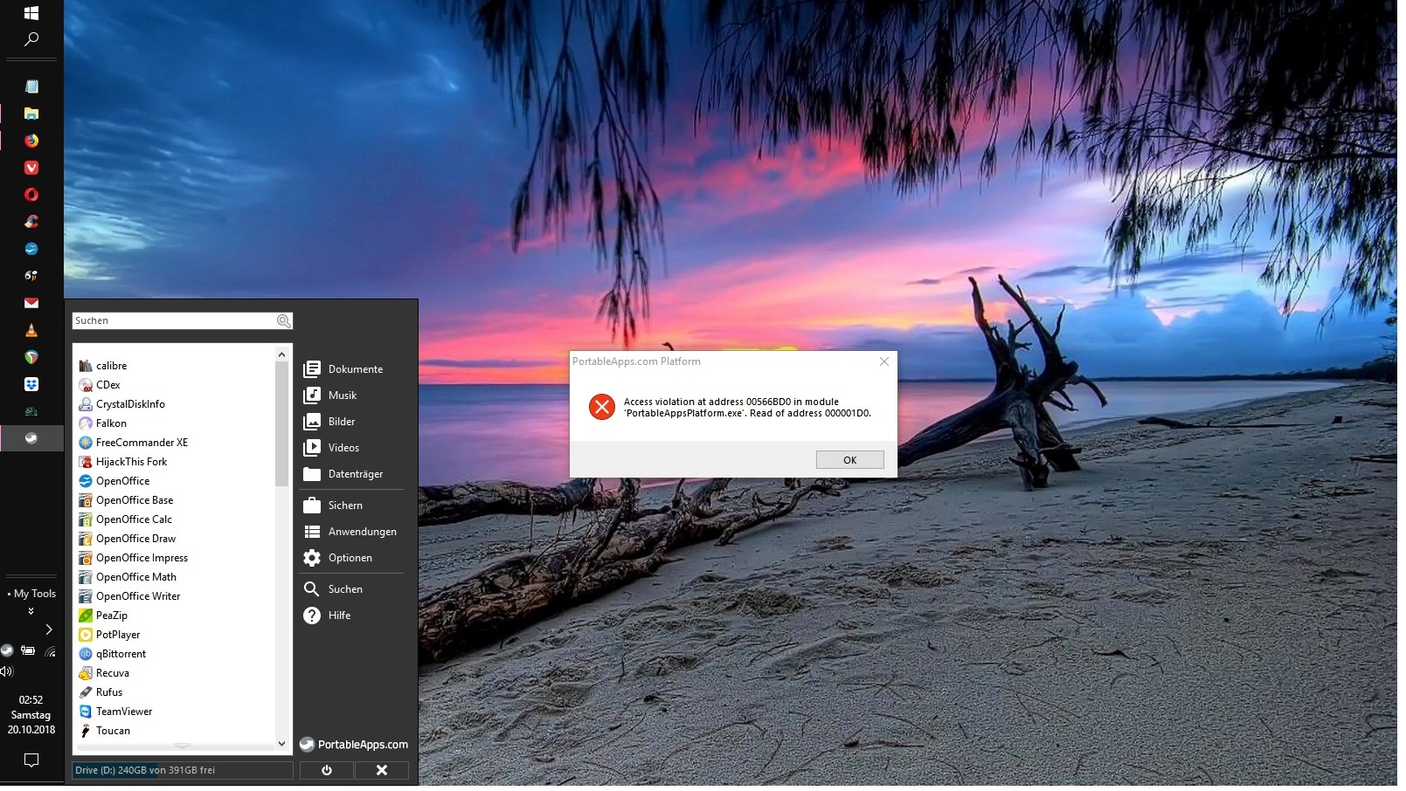This screenshot has width=1406, height=791.
Task: Click the drive D: free space bar
Action: pyautogui.click(x=182, y=770)
